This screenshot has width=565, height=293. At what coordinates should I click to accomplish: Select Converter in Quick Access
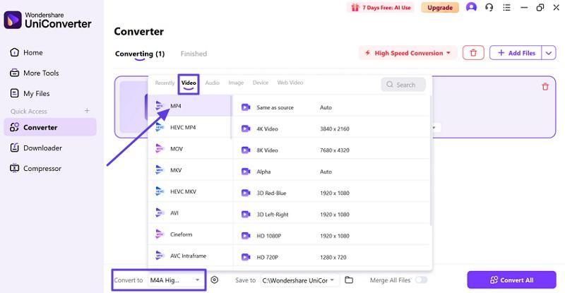point(50,127)
